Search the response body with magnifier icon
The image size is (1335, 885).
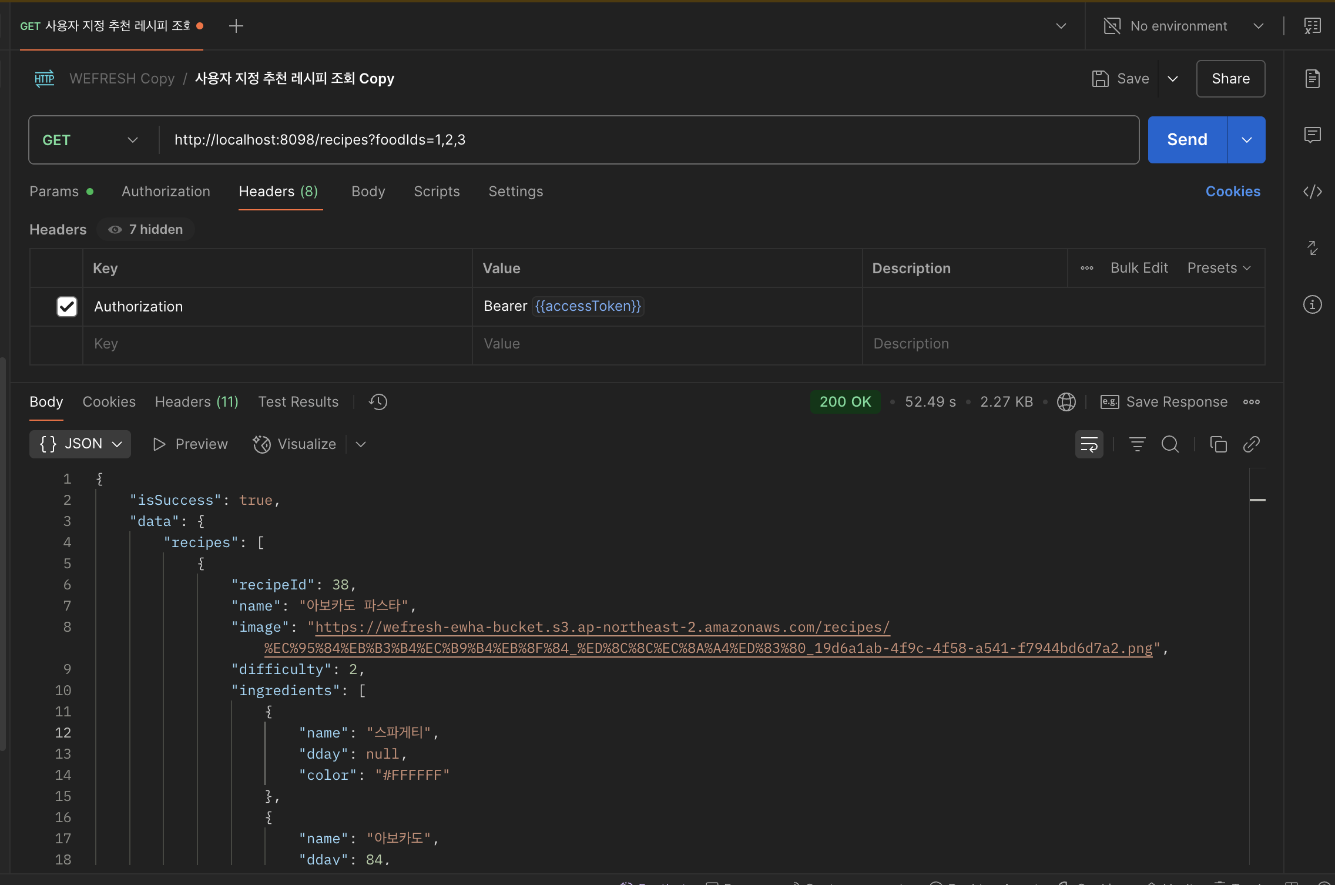coord(1170,444)
